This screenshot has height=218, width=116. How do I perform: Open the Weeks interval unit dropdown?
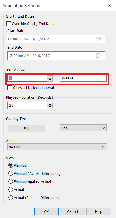point(83,78)
